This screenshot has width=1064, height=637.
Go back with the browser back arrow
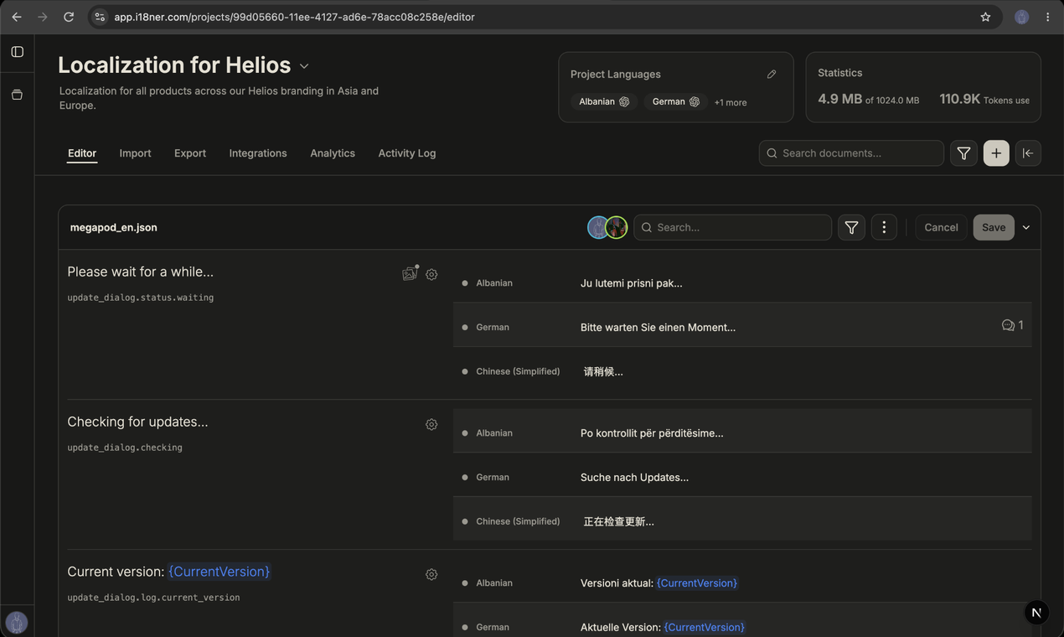click(17, 17)
